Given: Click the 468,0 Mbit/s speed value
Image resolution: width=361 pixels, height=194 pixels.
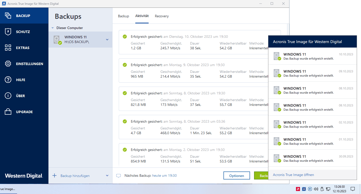Looking at the screenshot, I should [x=170, y=133].
